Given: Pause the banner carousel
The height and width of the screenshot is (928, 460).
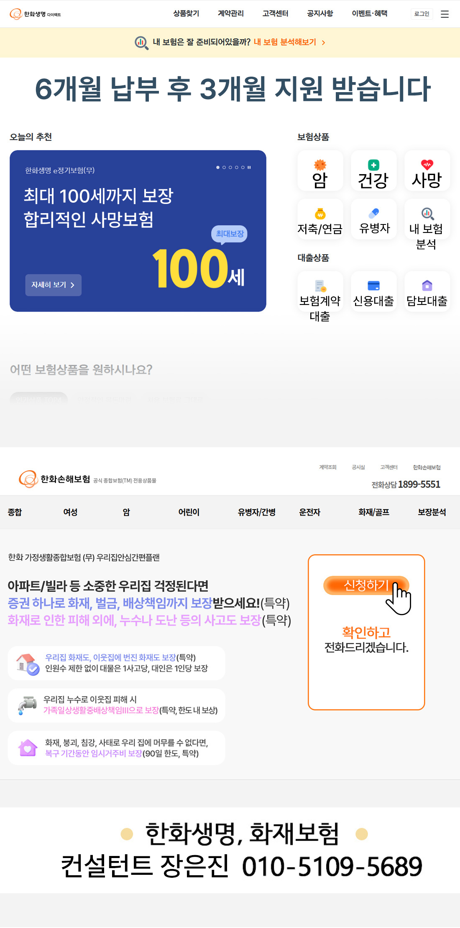Looking at the screenshot, I should tap(249, 168).
